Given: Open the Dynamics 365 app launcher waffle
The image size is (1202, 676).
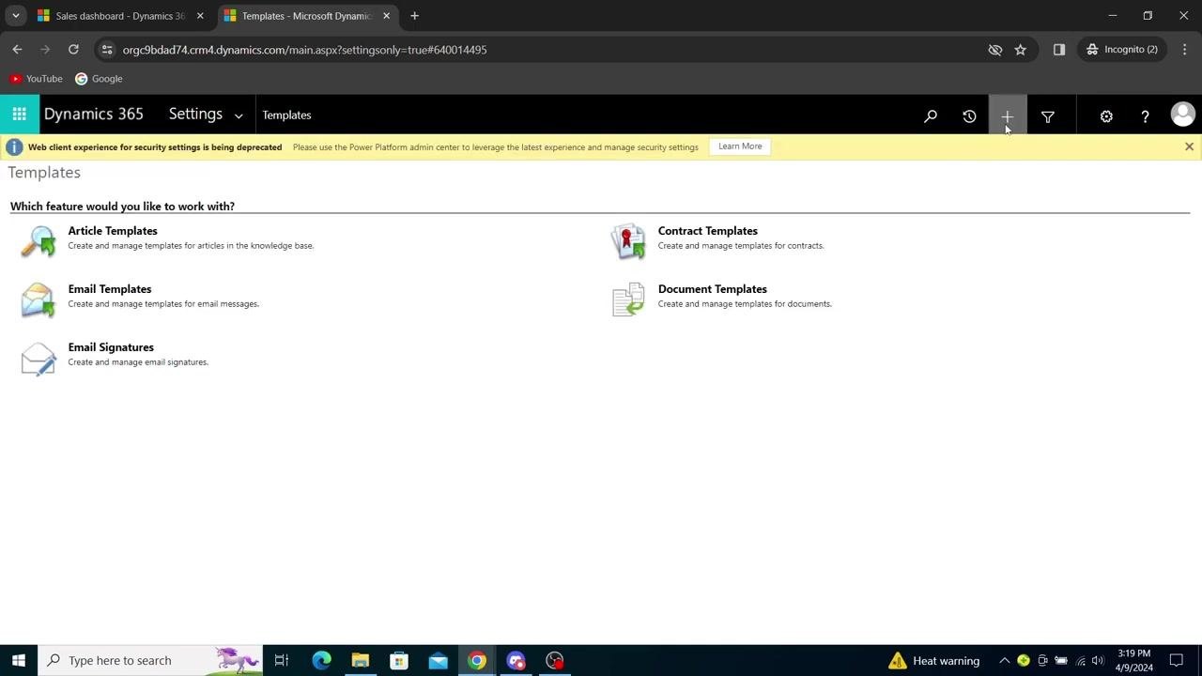Looking at the screenshot, I should coord(20,115).
